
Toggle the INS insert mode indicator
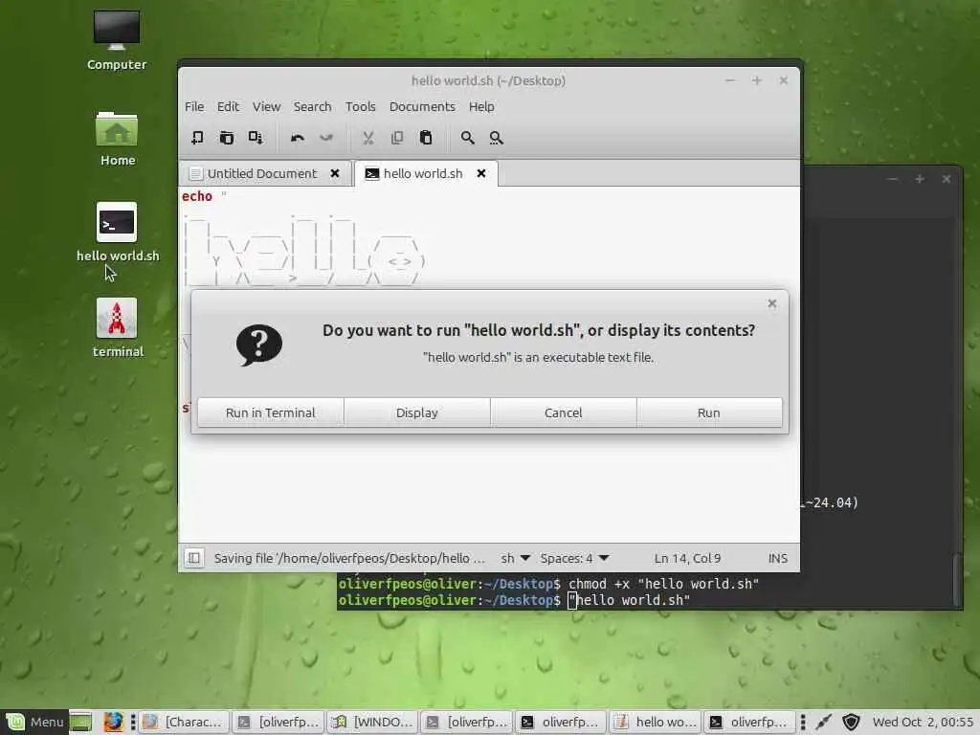pos(777,558)
